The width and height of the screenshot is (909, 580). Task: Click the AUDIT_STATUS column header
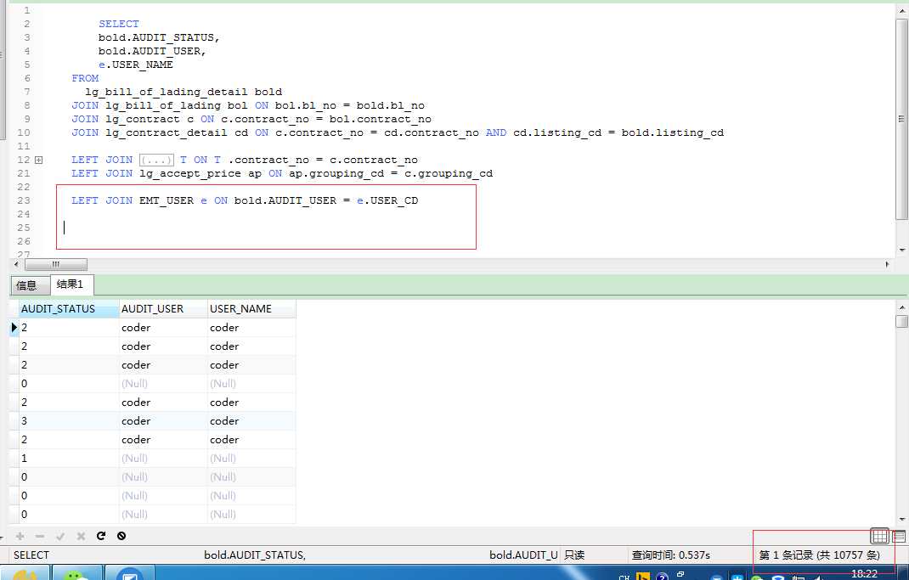click(69, 309)
